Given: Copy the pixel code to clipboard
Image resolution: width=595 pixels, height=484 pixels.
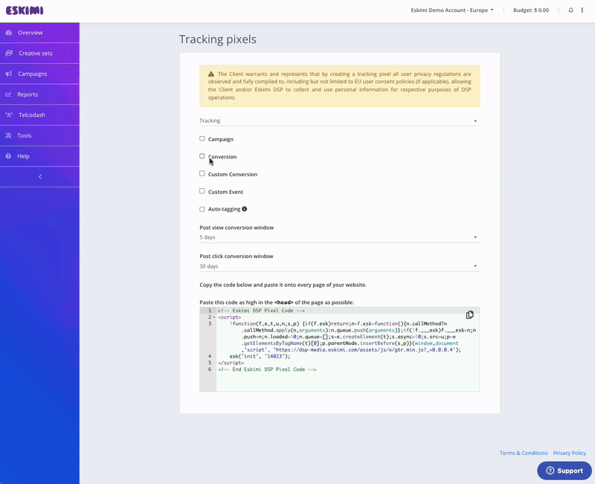Looking at the screenshot, I should point(470,314).
